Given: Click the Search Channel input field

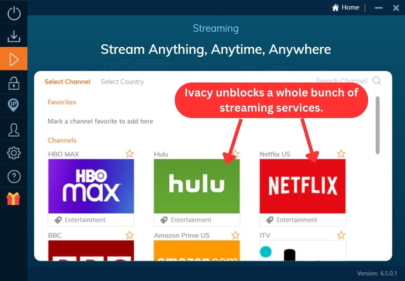Looking at the screenshot, I should click(x=342, y=81).
